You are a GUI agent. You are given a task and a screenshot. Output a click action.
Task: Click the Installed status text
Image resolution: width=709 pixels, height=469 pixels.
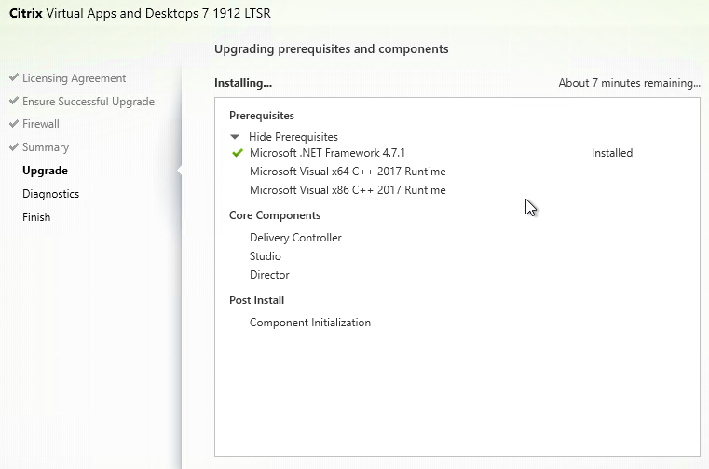[x=612, y=153]
